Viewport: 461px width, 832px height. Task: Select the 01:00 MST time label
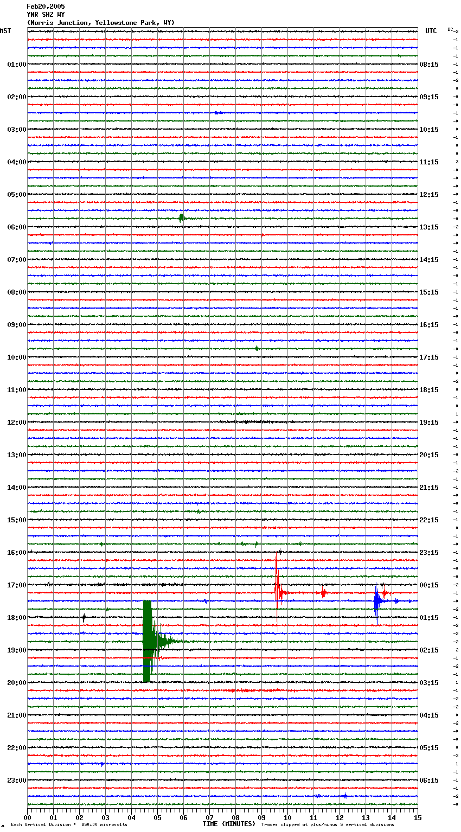(17, 65)
